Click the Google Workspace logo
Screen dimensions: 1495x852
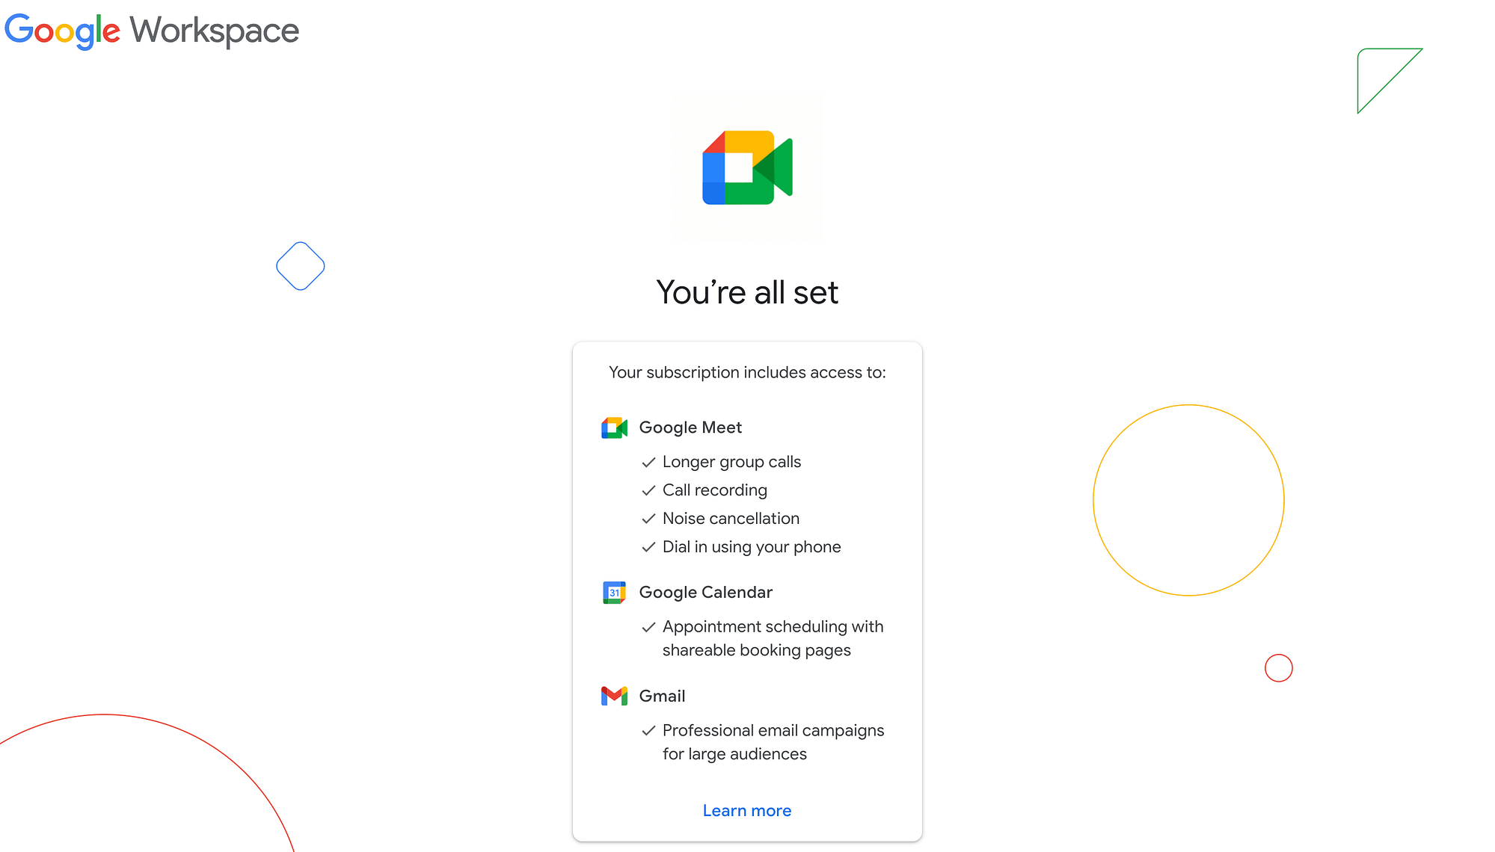pos(152,31)
